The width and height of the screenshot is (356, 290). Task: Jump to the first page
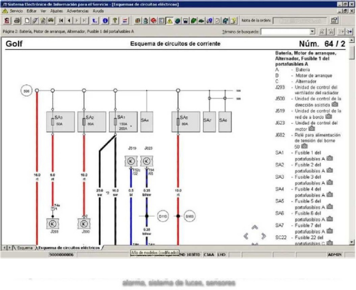click(x=61, y=20)
